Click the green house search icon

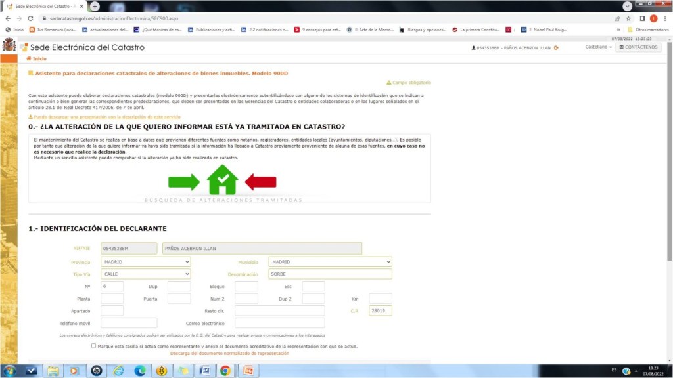222,180
